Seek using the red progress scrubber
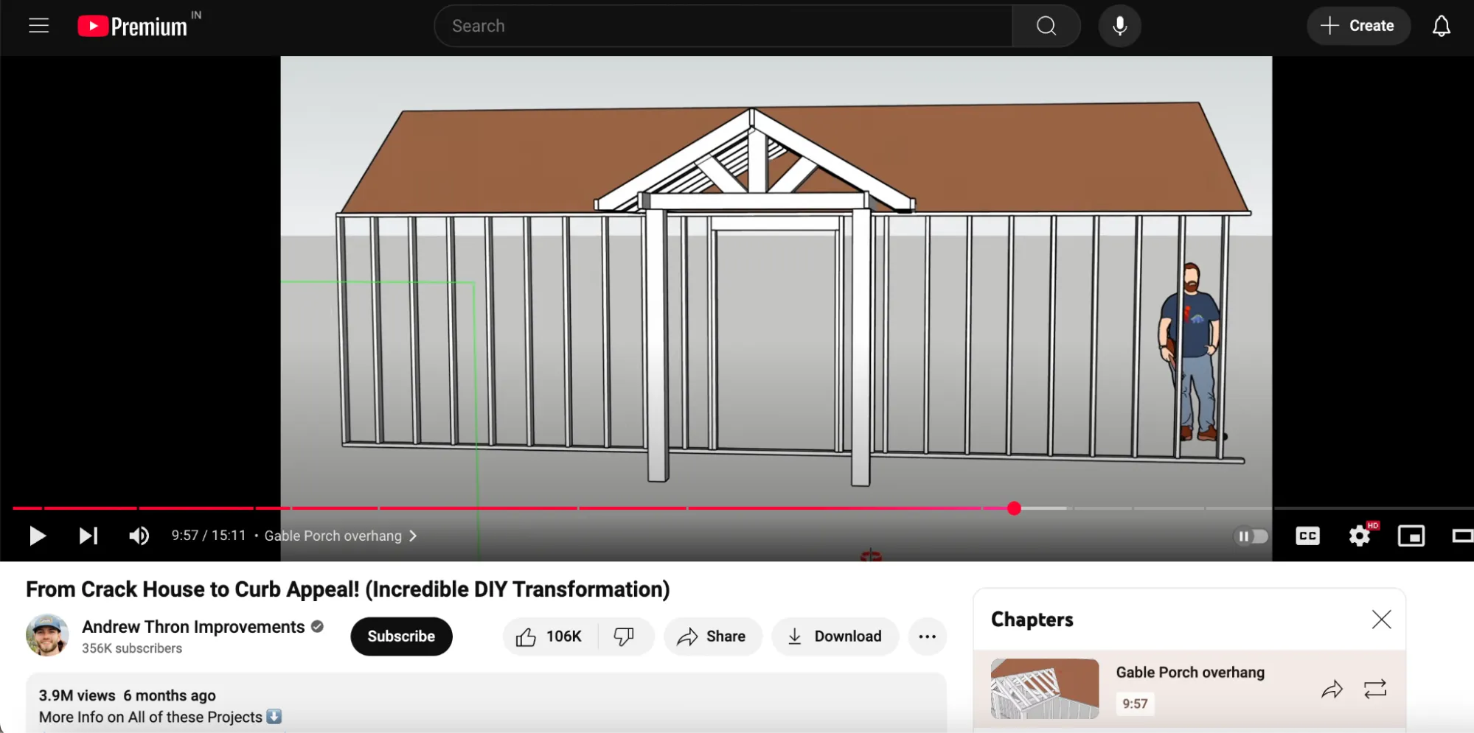1474x733 pixels. click(x=1014, y=508)
